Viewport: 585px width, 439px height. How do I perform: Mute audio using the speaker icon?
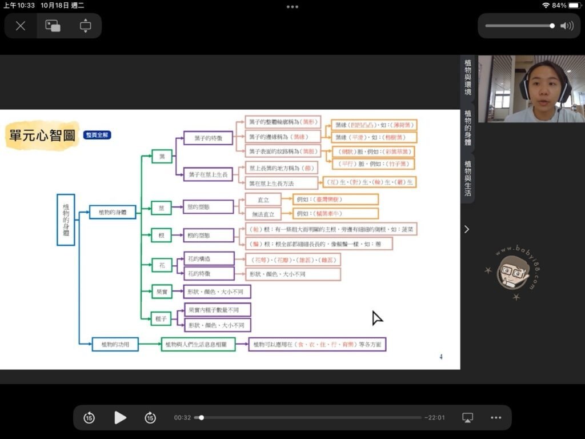567,26
